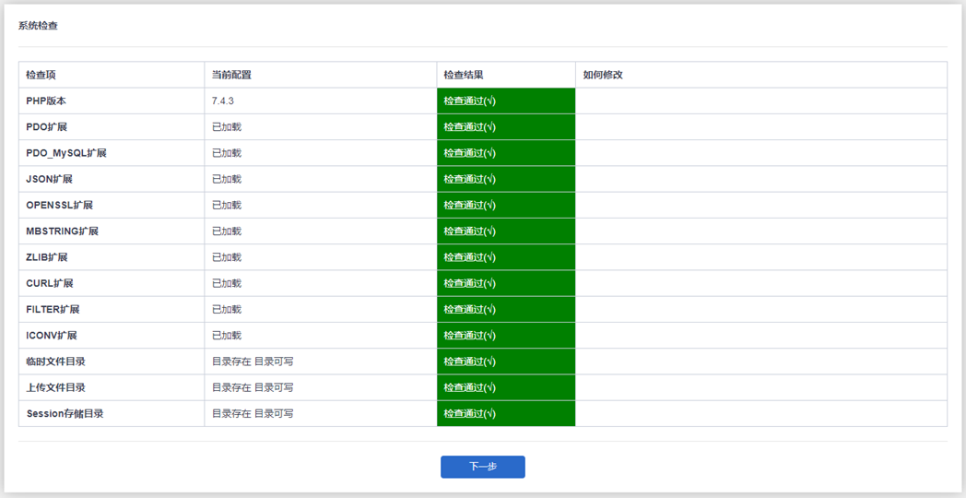Click the 检查通过 result for ICONV扩展
This screenshot has height=498, width=966.
click(x=505, y=335)
